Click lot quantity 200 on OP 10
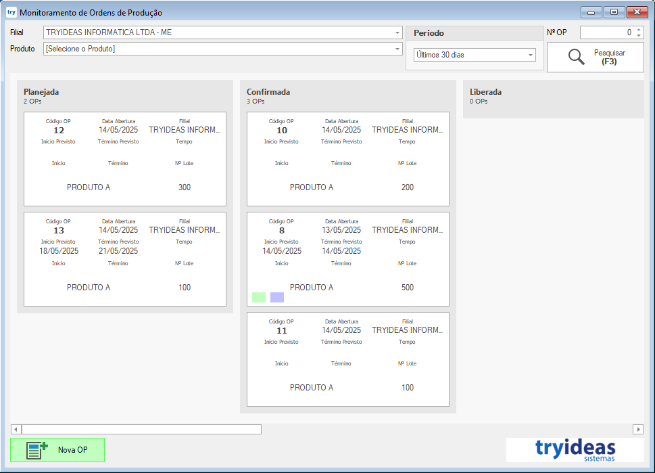The image size is (655, 473). (408, 187)
